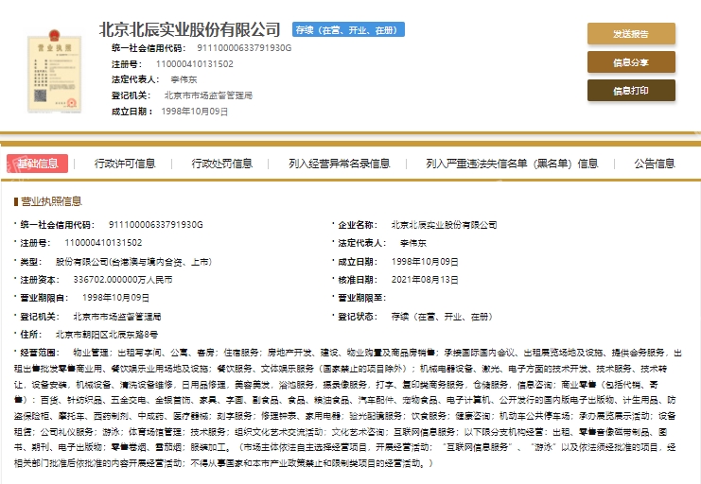Select the 基础信息 tab

(38, 164)
